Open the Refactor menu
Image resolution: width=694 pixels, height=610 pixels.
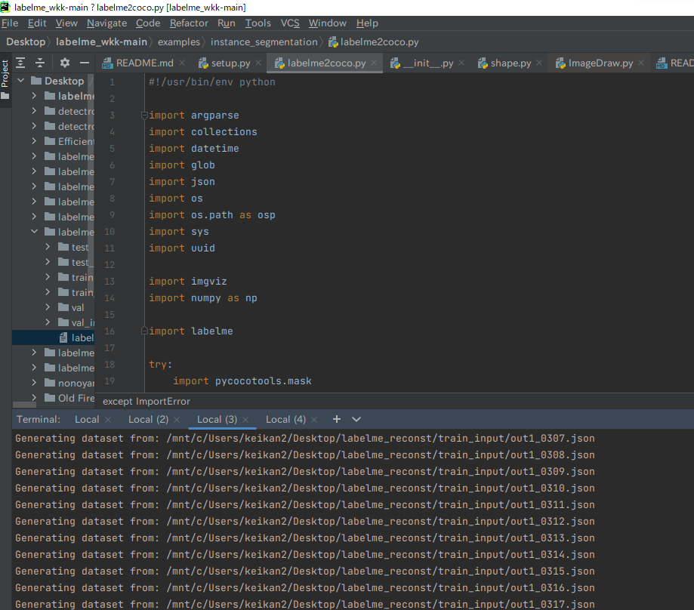(x=190, y=23)
